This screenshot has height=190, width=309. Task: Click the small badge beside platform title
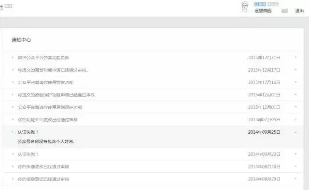[9, 6]
